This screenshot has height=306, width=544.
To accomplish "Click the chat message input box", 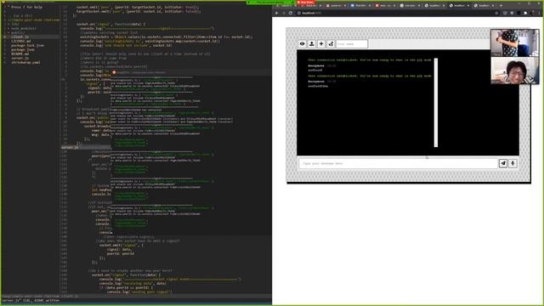I will pyautogui.click(x=399, y=163).
